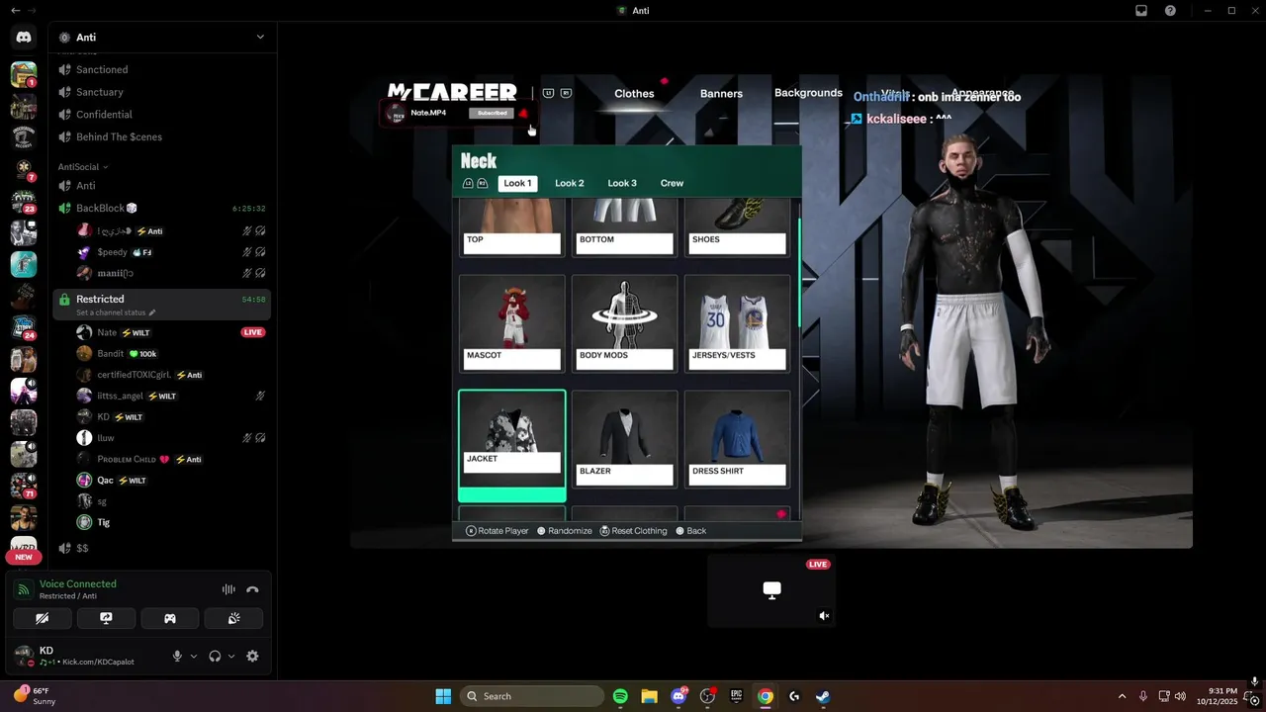Click the muted speaker icon on the stream tile
1266x712 pixels.
pos(824,616)
